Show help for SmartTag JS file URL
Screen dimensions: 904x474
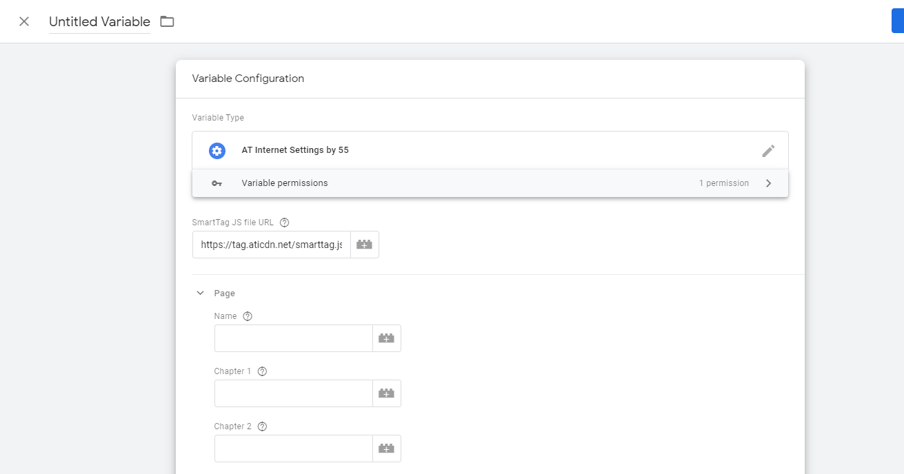click(285, 223)
